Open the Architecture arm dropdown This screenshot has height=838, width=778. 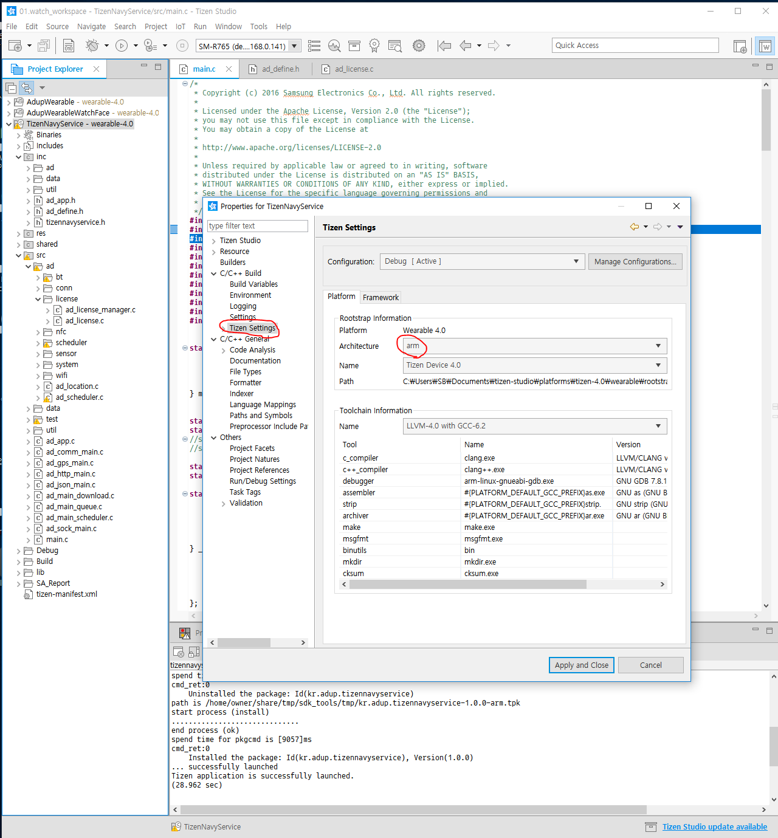pos(535,346)
